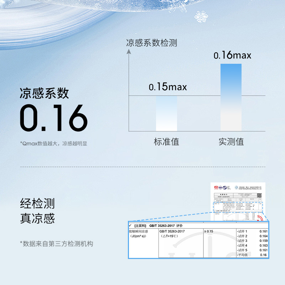Click the table header [主面料] GB/T 35263-2017 评价
285x285 pixels.
click(158, 226)
